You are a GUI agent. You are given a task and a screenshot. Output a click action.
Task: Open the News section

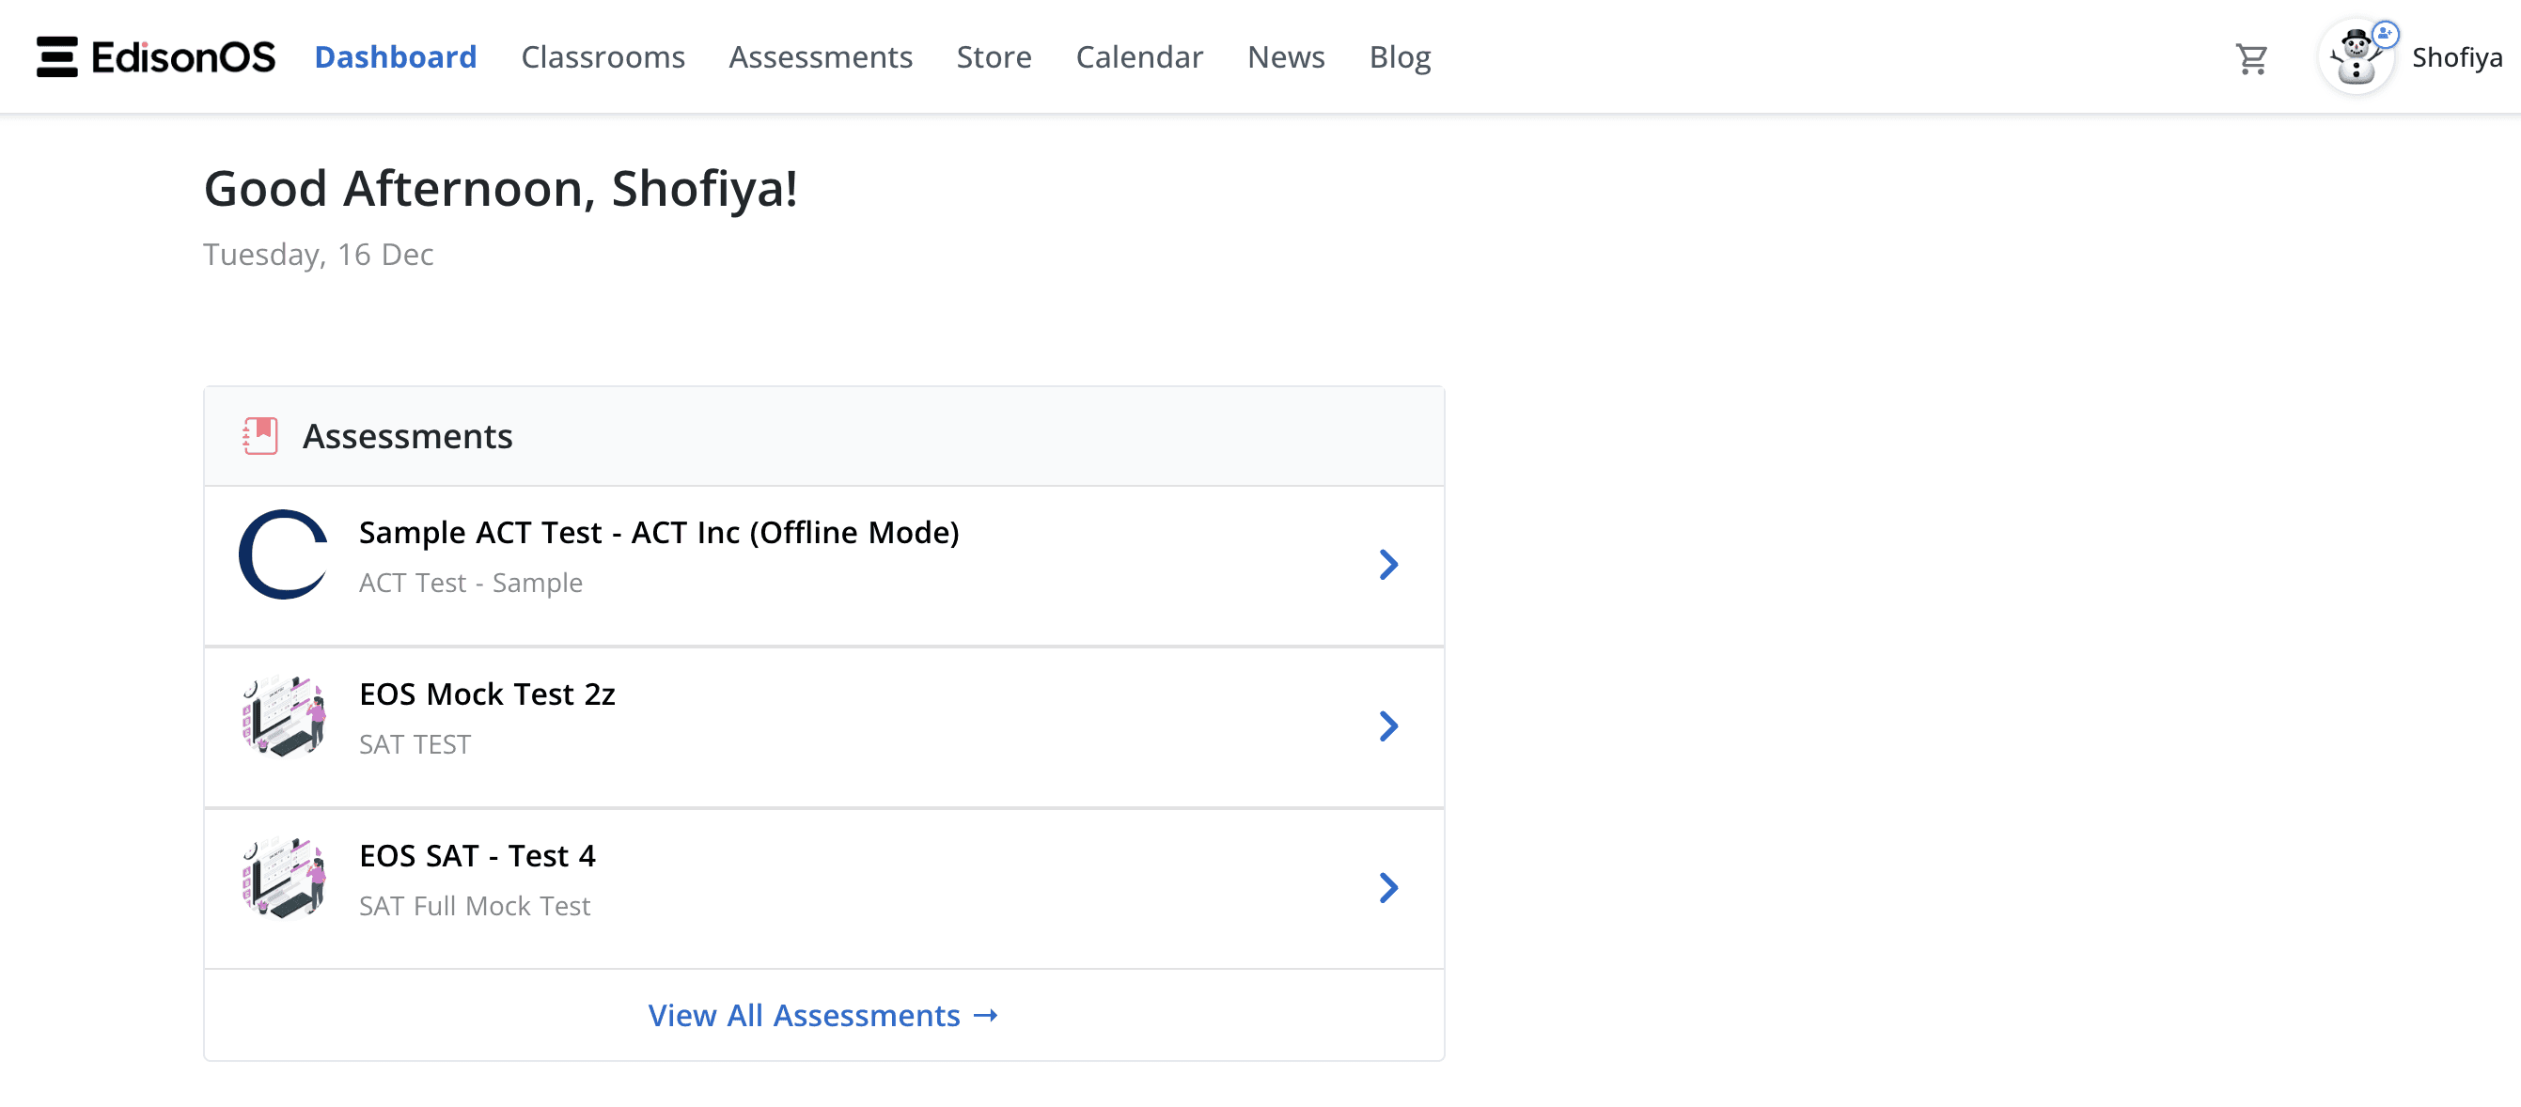[1285, 56]
